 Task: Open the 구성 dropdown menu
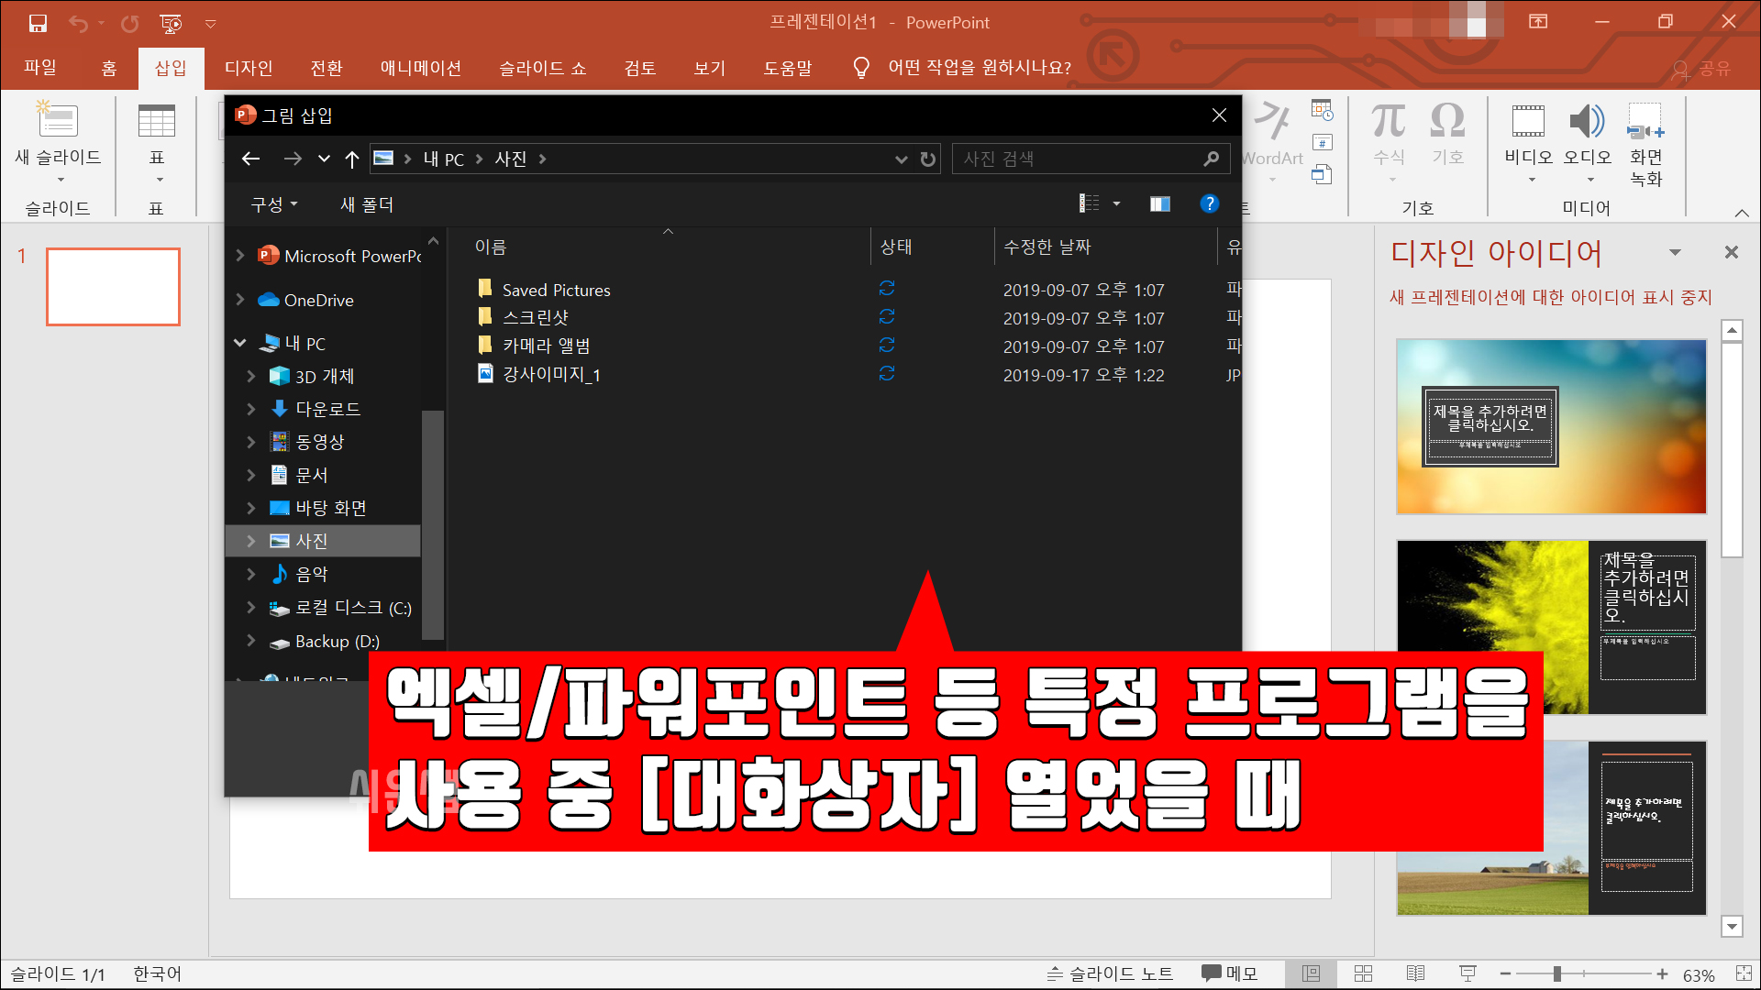[274, 204]
